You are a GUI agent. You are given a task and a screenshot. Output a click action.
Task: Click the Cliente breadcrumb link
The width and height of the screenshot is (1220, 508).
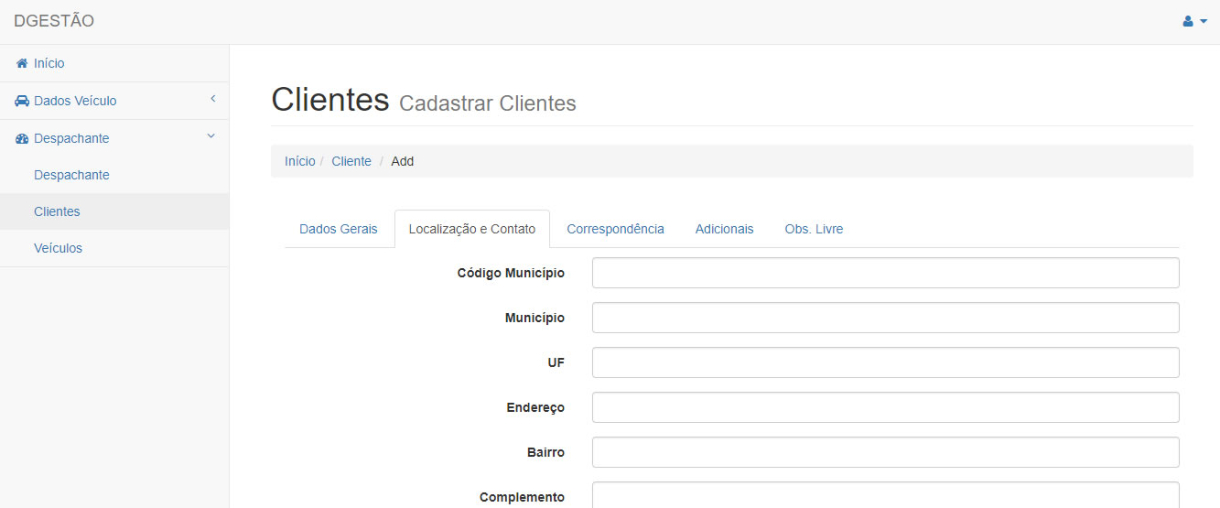351,161
